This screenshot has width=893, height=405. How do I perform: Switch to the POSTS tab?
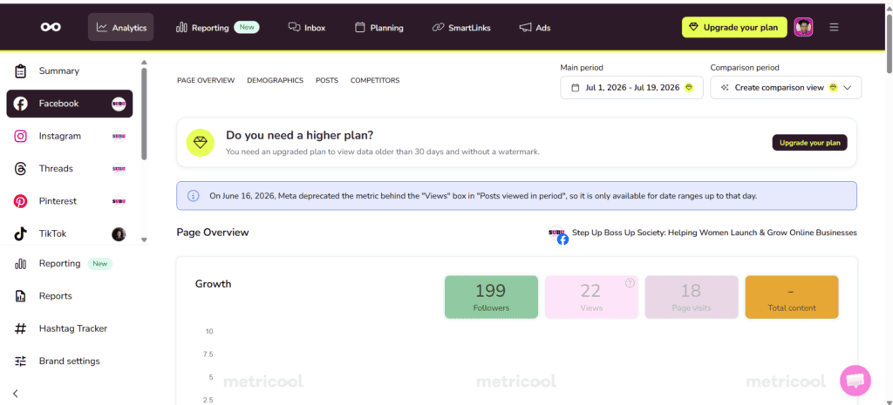pos(327,80)
